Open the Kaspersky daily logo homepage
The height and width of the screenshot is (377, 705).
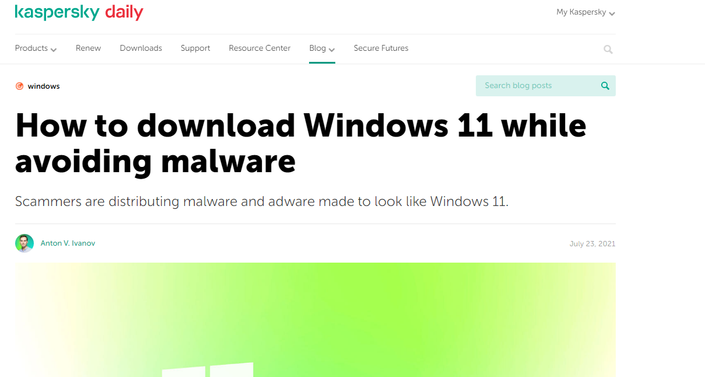point(79,12)
